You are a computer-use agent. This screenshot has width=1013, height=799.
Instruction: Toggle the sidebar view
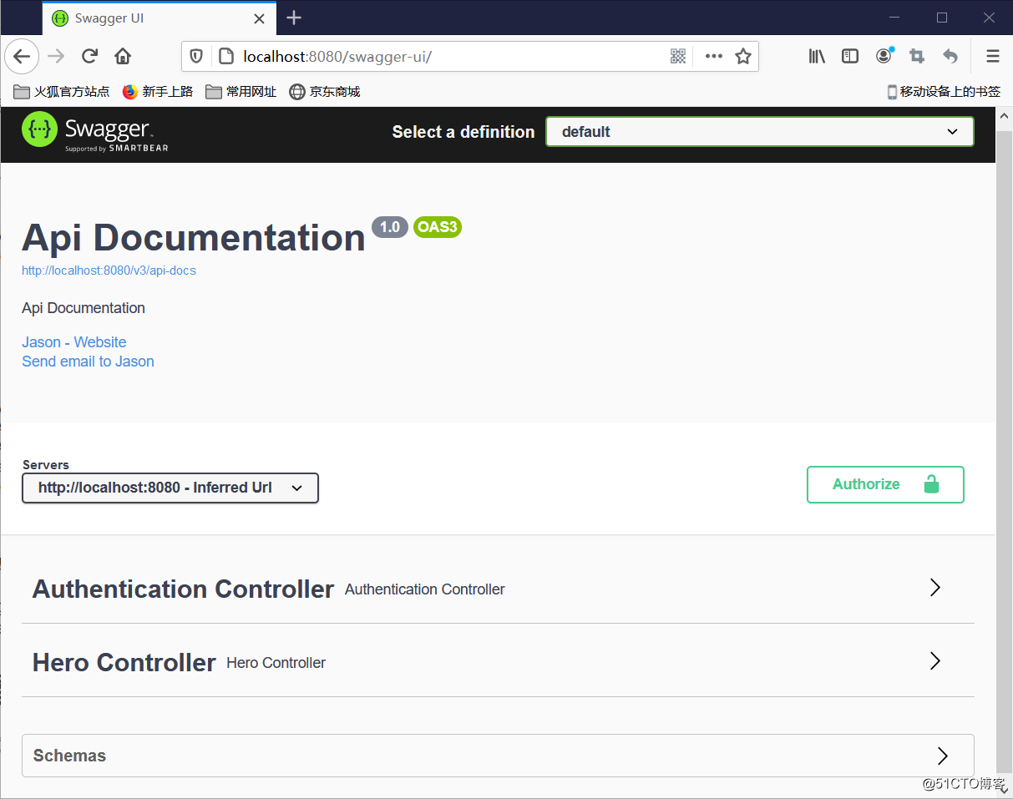tap(850, 56)
